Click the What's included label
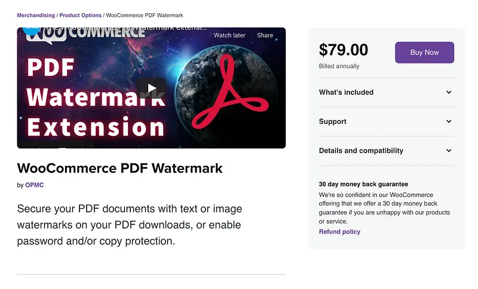The height and width of the screenshot is (289, 478). 346,92
